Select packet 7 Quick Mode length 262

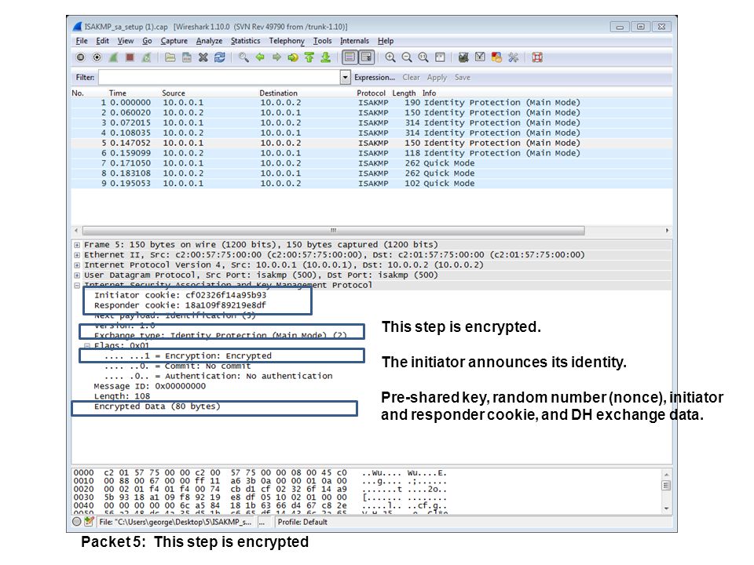372,163
